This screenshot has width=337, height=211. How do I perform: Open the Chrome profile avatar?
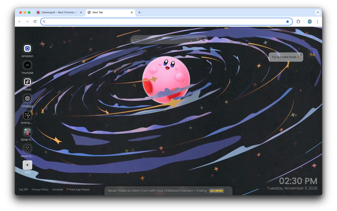pos(310,22)
